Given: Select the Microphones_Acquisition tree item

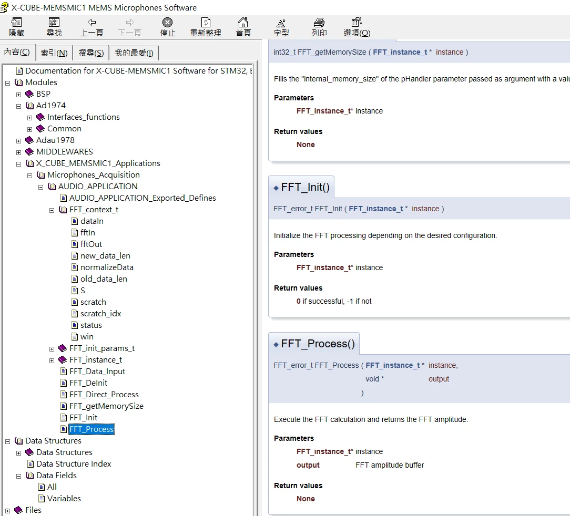Looking at the screenshot, I should coord(94,175).
